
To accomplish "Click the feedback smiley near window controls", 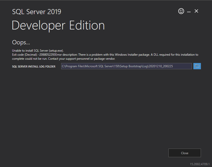I will [x=181, y=11].
